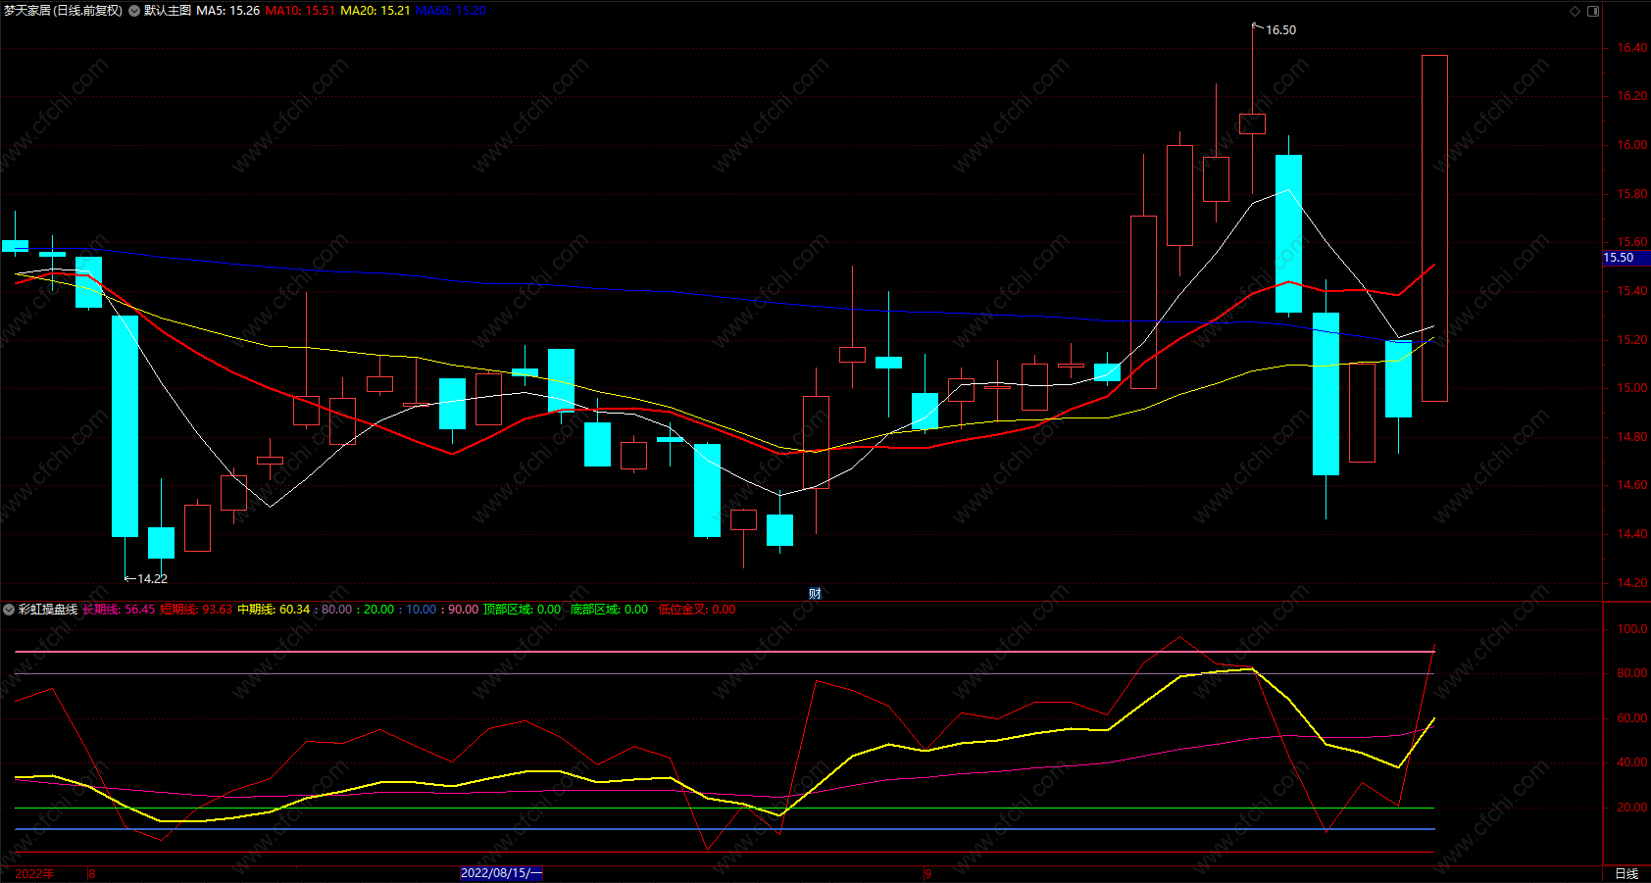This screenshot has width=1651, height=883.
Task: Click the 14.20 price axis label
Action: (1632, 583)
